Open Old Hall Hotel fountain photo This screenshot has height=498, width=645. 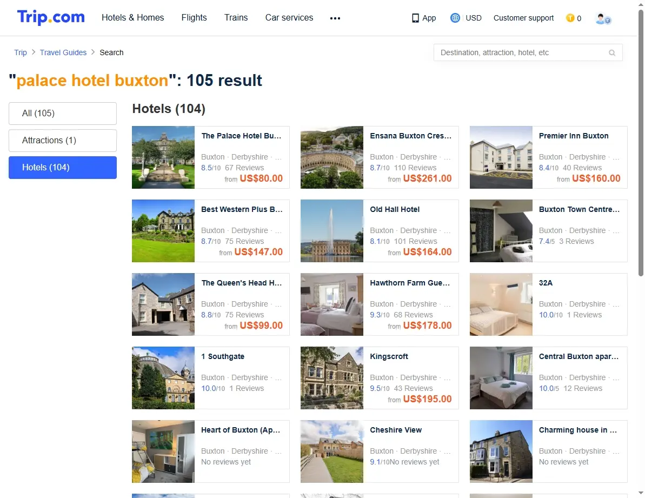tap(332, 231)
